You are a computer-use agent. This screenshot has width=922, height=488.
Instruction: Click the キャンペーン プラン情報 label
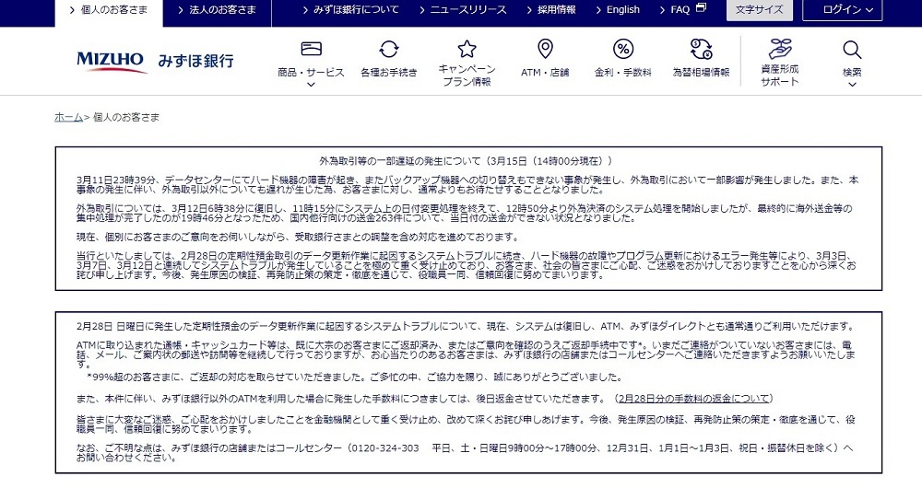click(x=467, y=76)
